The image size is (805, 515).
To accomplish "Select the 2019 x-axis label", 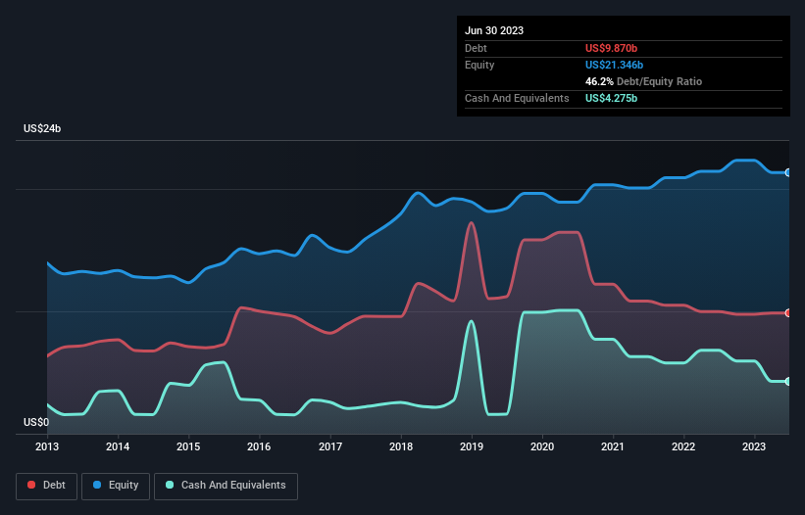I will click(472, 446).
